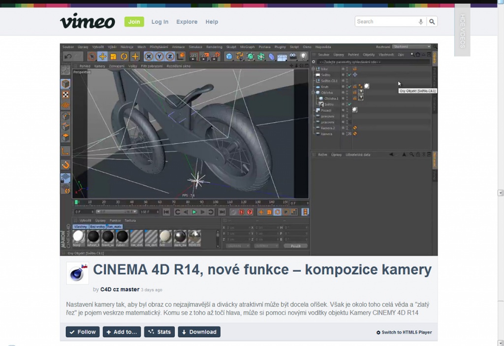Viewport: 504px width, 346px height.
Task: Play the animation with the green play button
Action: (x=194, y=212)
